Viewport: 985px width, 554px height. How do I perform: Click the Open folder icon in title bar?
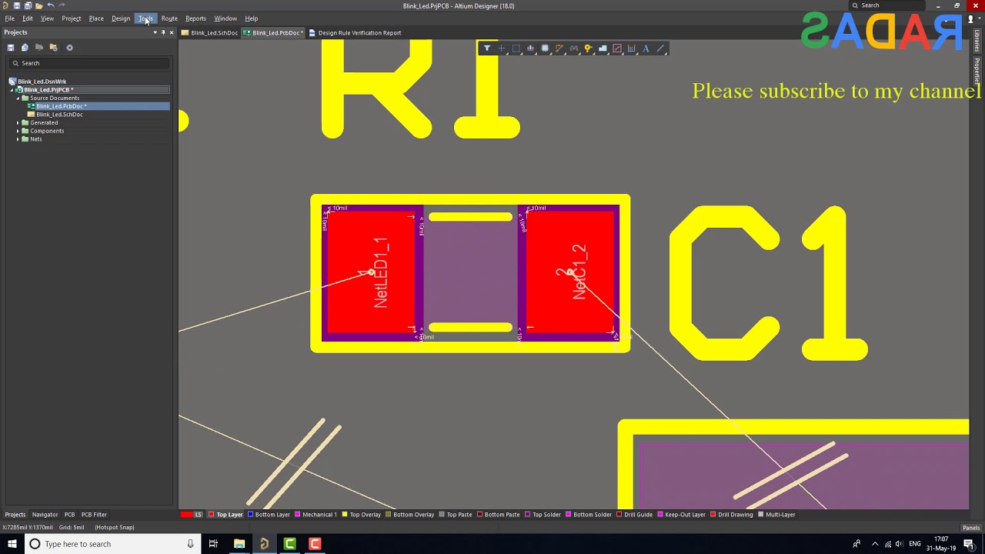(38, 5)
